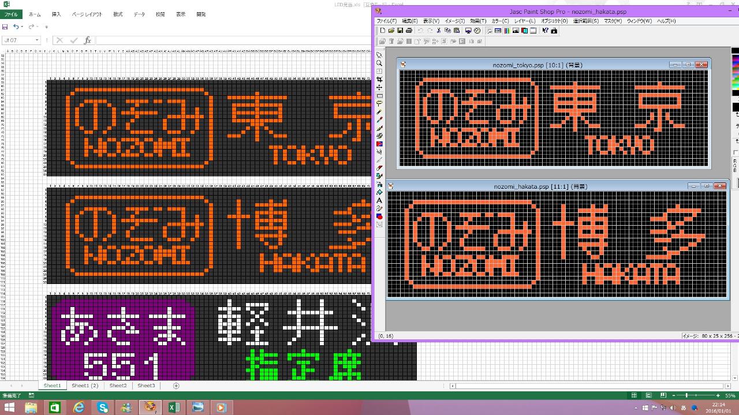Image resolution: width=739 pixels, height=415 pixels.
Task: Open Excel ファイル tab
Action: click(11, 14)
